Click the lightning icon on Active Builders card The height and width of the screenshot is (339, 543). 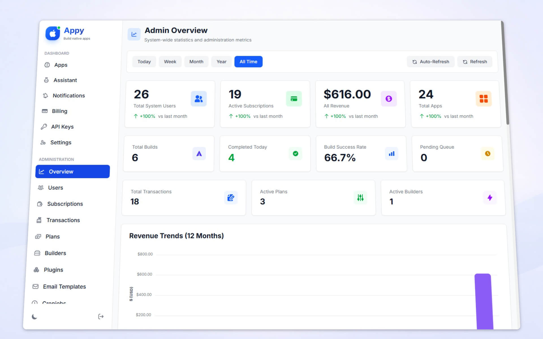click(x=490, y=198)
